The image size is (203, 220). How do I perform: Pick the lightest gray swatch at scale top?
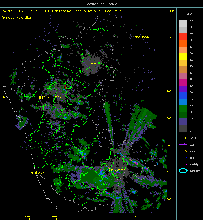point(183,24)
